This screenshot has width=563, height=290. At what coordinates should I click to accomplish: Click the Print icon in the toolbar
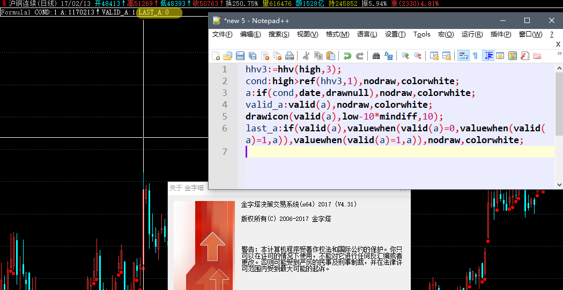click(x=290, y=56)
